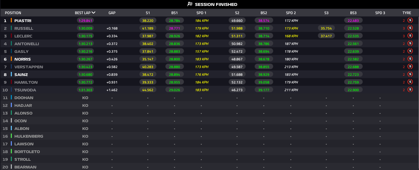Select Verstappen's soft tyre icon
Viewport: 419px width, 170px height.
410,67
